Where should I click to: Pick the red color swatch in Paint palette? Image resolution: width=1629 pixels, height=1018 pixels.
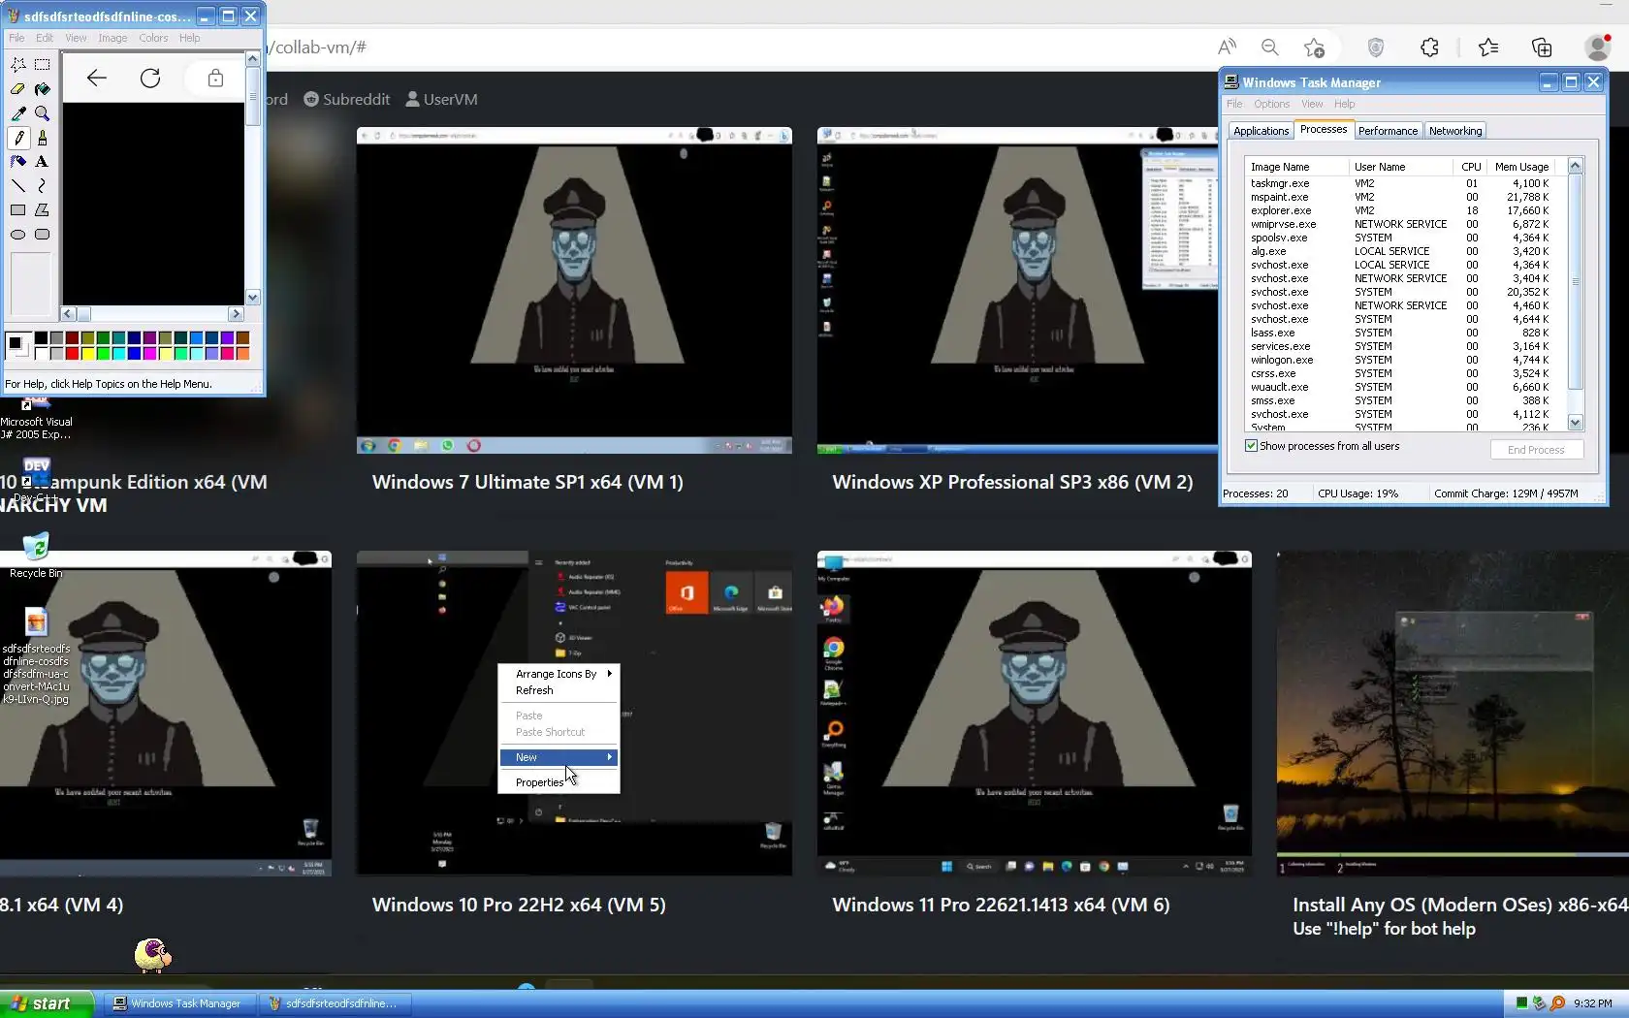coord(72,354)
